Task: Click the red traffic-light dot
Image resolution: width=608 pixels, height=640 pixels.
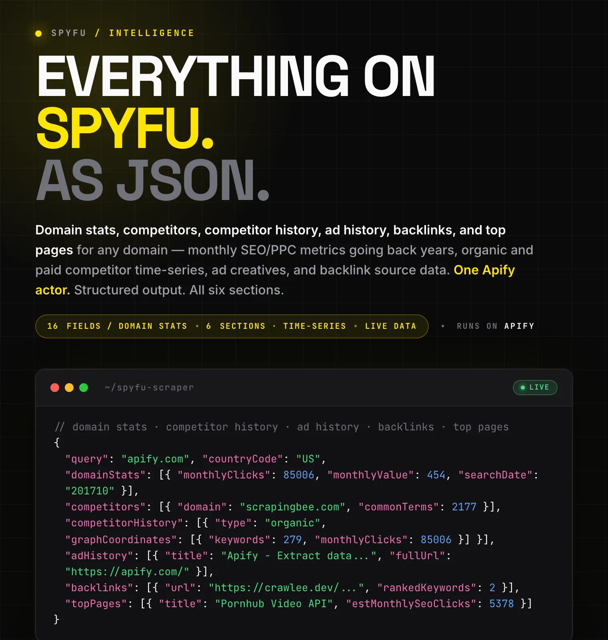Action: 55,388
